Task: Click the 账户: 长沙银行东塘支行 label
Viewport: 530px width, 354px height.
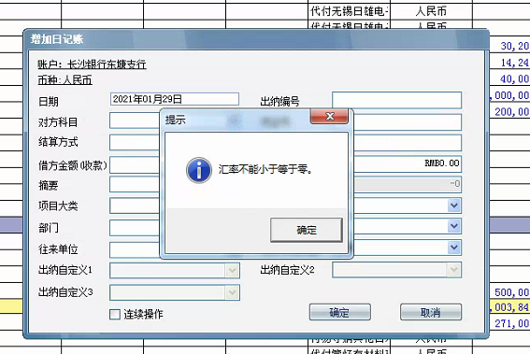Action: click(x=92, y=64)
